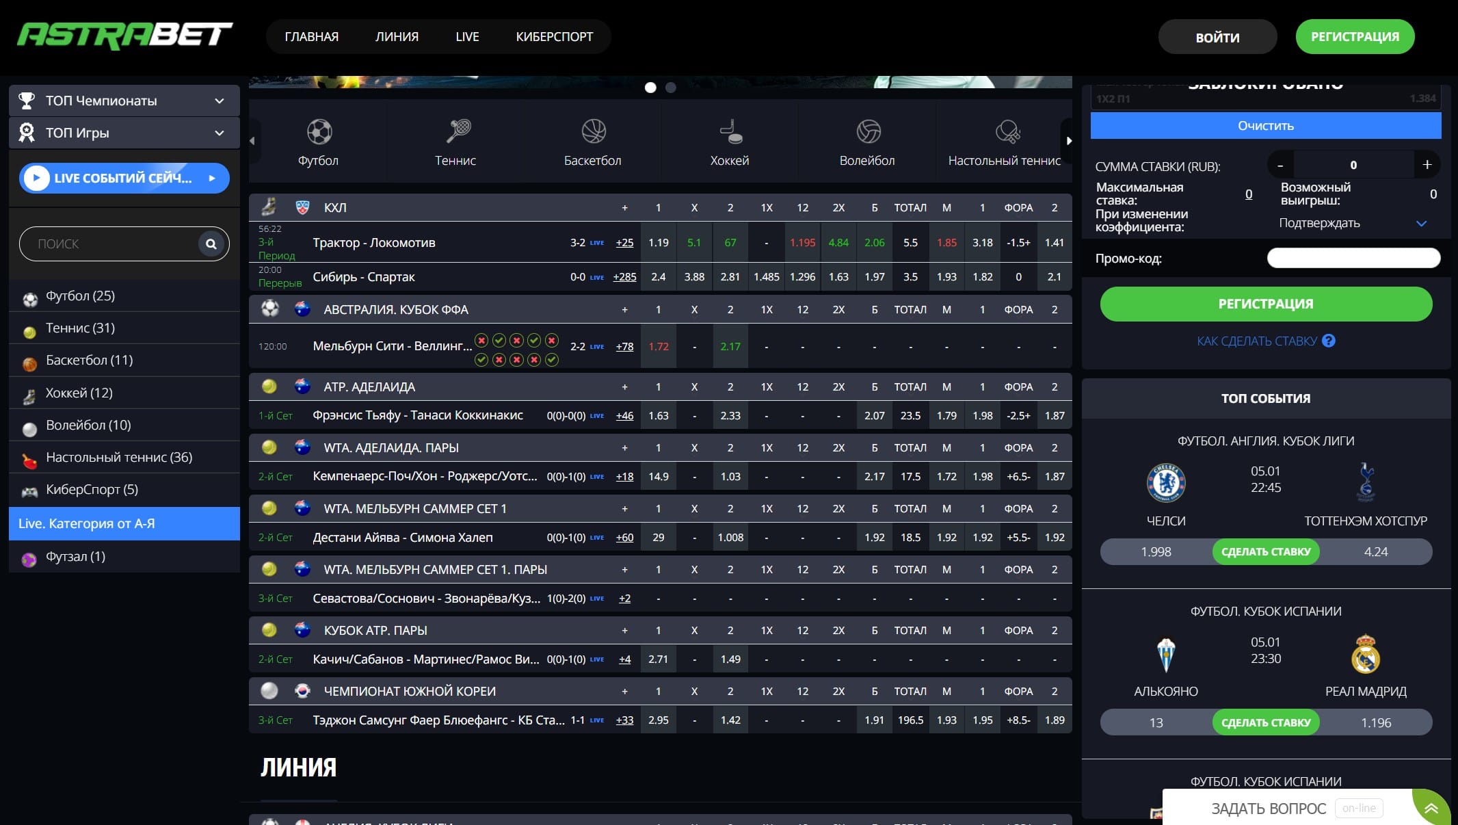Image resolution: width=1458 pixels, height=825 pixels.
Task: Select the Football icon in sports carousel
Action: [319, 131]
